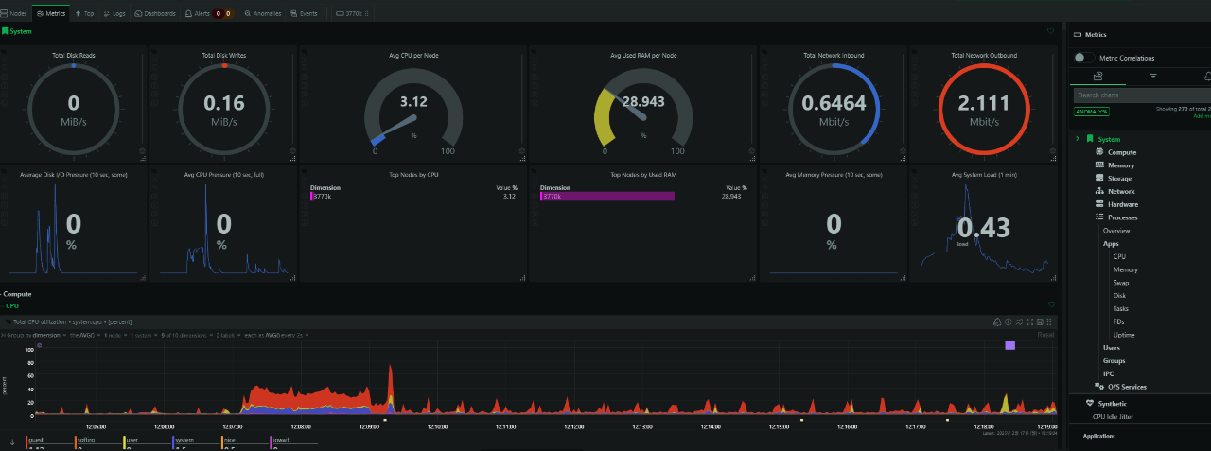The width and height of the screenshot is (1211, 451).
Task: Click the fullscreen icon on CPU chart toolbar
Action: tap(1028, 322)
